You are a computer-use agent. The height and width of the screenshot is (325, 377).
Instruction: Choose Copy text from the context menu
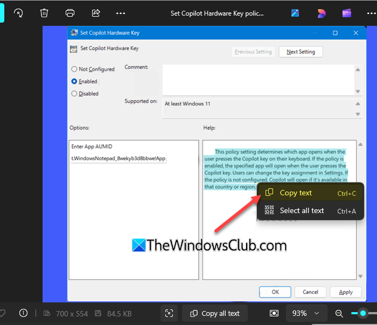coord(310,193)
